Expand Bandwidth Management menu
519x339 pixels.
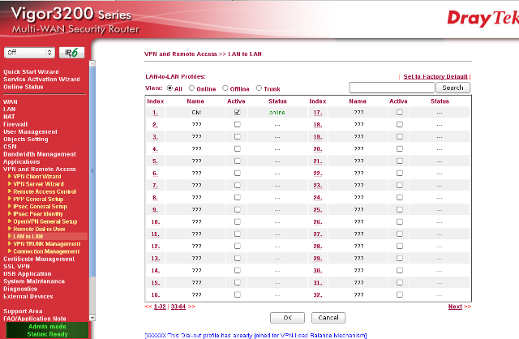coord(40,154)
